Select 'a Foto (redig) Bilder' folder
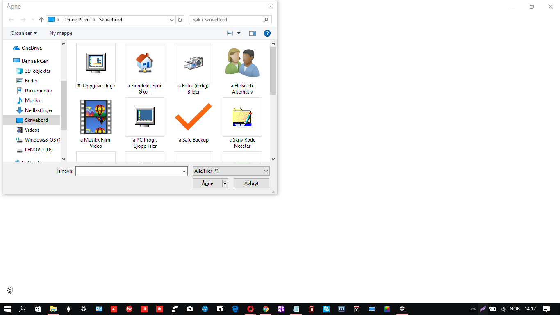Viewport: 560px width, 315px height. pyautogui.click(x=193, y=69)
